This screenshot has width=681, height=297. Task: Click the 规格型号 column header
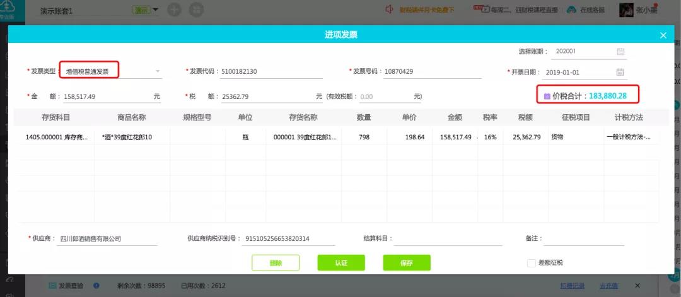197,117
